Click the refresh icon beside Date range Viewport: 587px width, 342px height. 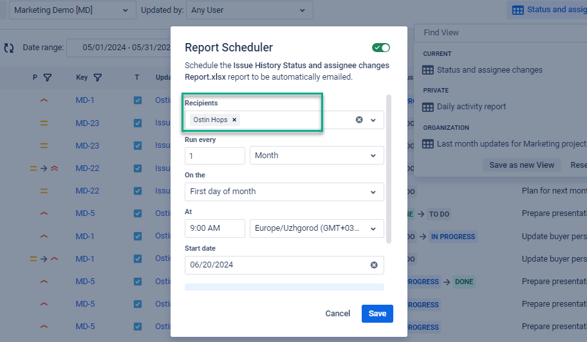pyautogui.click(x=9, y=48)
